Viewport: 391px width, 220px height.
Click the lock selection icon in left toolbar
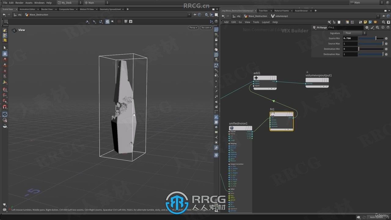click(5, 53)
